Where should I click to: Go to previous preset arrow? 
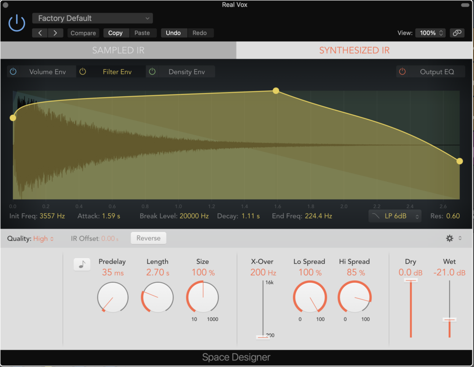point(40,33)
